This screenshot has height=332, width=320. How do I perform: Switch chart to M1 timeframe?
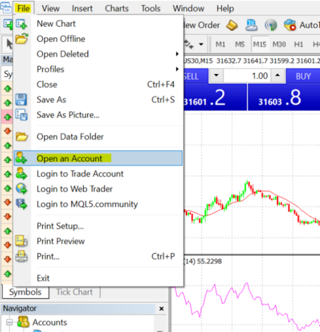[220, 44]
